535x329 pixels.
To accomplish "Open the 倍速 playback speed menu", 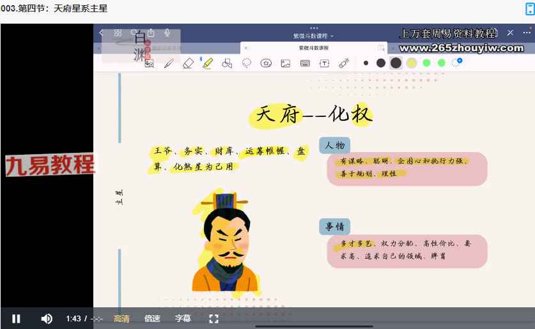I will click(x=152, y=318).
